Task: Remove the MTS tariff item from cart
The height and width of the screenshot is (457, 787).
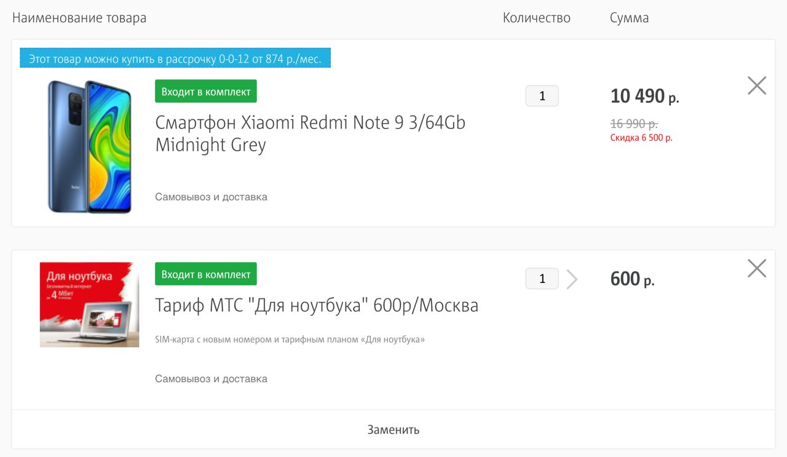Action: coord(757,268)
